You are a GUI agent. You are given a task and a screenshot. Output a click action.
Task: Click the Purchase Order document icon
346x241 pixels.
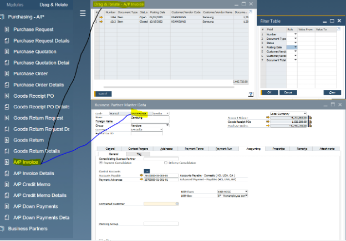(7, 74)
